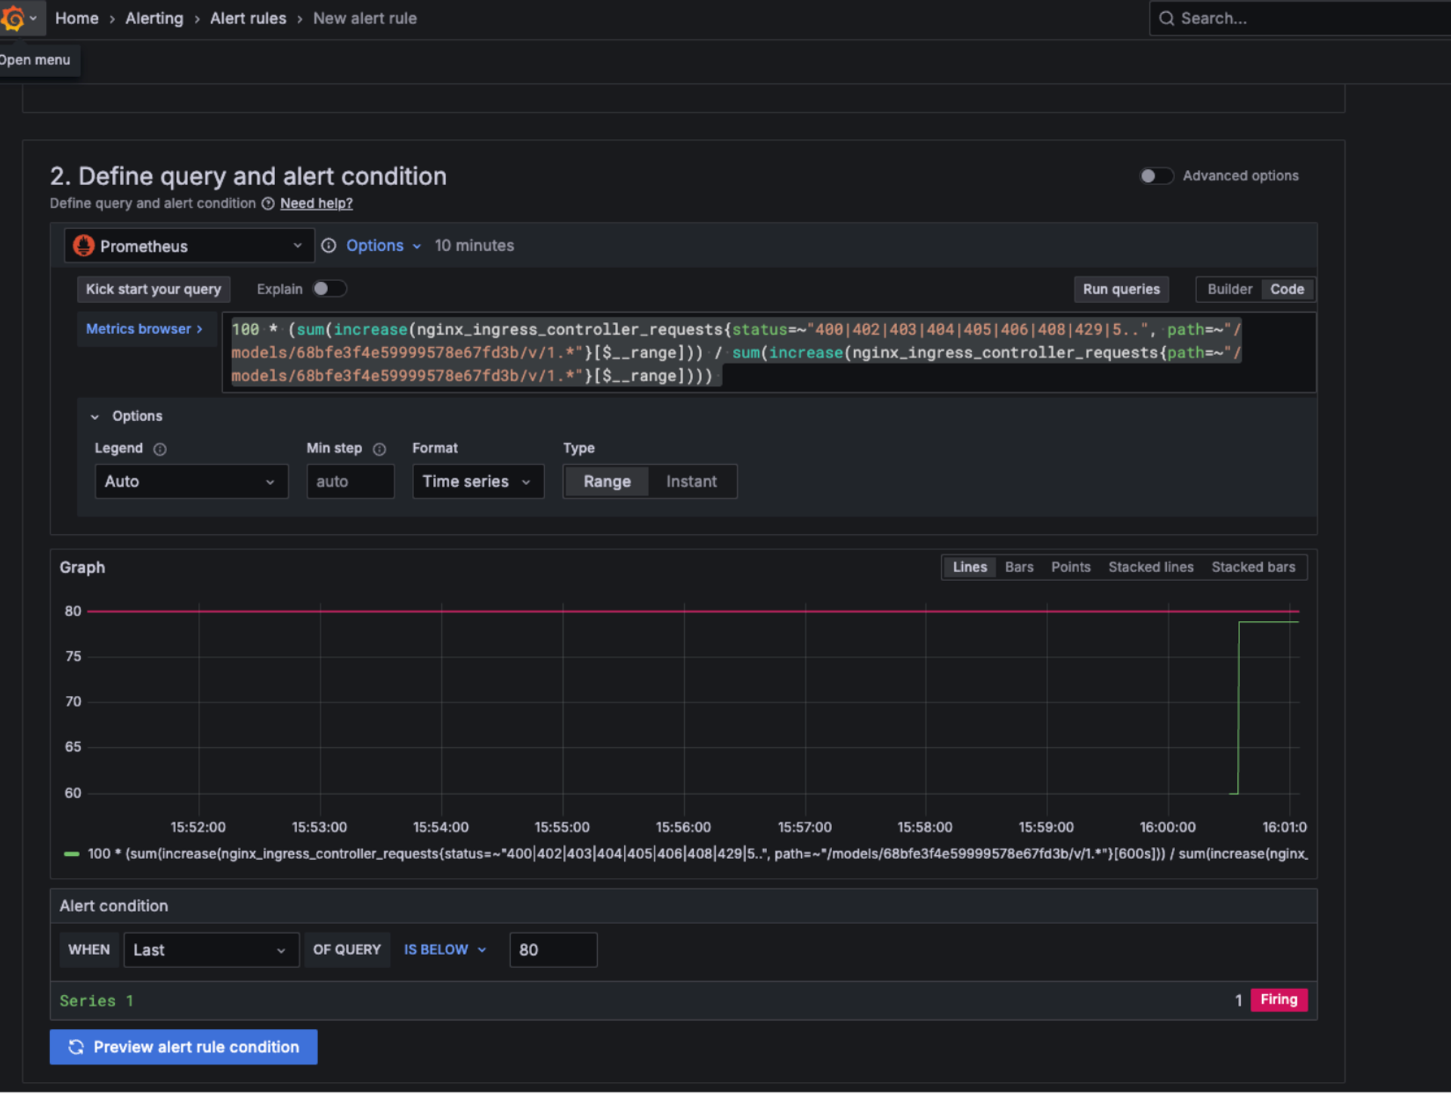This screenshot has width=1451, height=1094.
Task: Switch to the Builder query mode
Action: (x=1229, y=289)
